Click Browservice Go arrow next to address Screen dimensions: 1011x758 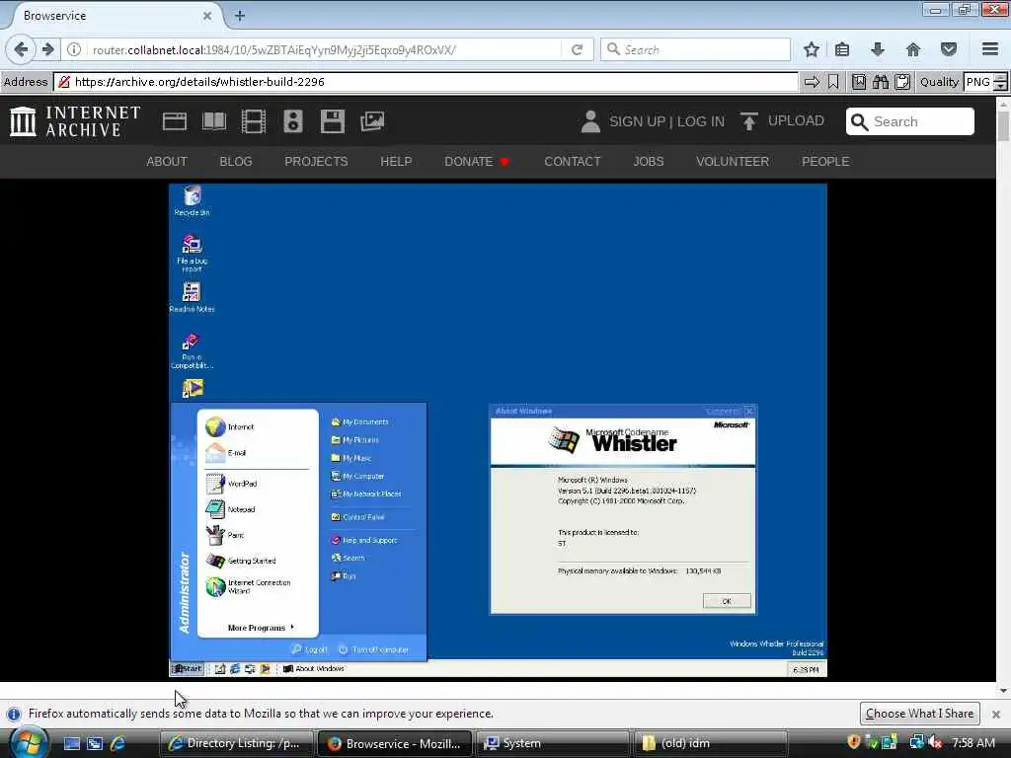click(x=813, y=82)
